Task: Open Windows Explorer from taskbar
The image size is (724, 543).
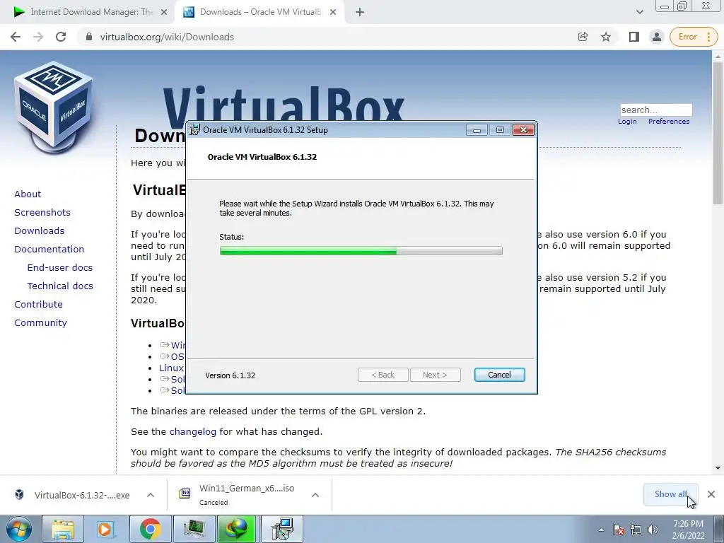Action: [63, 529]
